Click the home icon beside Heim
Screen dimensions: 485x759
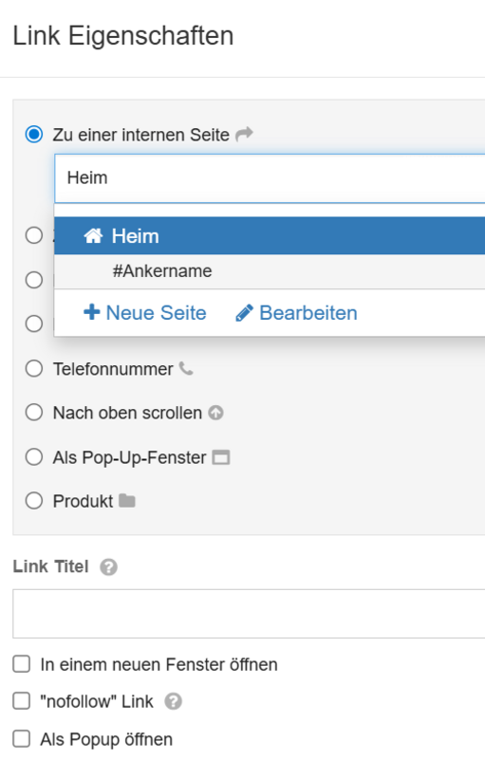(93, 235)
